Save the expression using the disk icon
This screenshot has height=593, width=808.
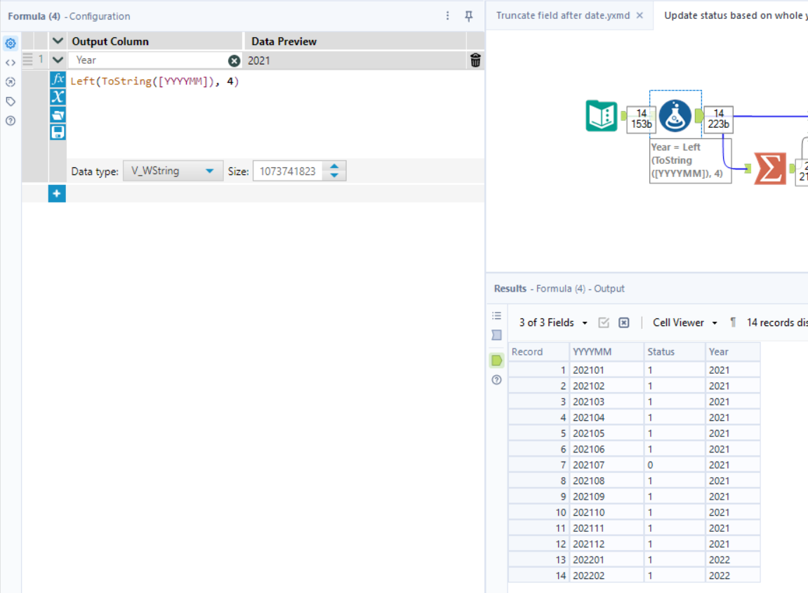point(58,130)
